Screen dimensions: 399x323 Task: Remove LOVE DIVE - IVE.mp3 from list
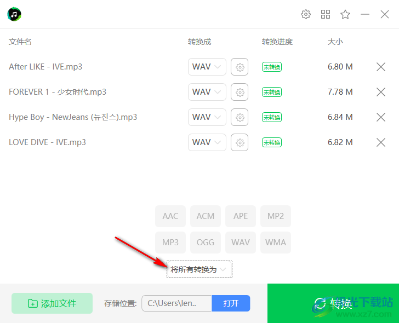pyautogui.click(x=381, y=142)
